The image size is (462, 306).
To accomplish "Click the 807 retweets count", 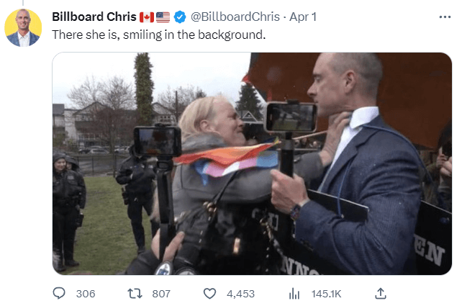I will (161, 294).
